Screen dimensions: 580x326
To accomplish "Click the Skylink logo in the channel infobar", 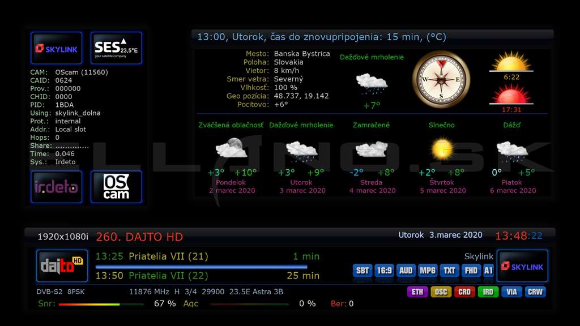I will [522, 266].
